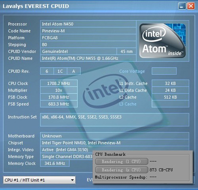Viewport: 198px width, 190px height.
Task: Click the empty L3 Cache field
Action: [170, 104]
